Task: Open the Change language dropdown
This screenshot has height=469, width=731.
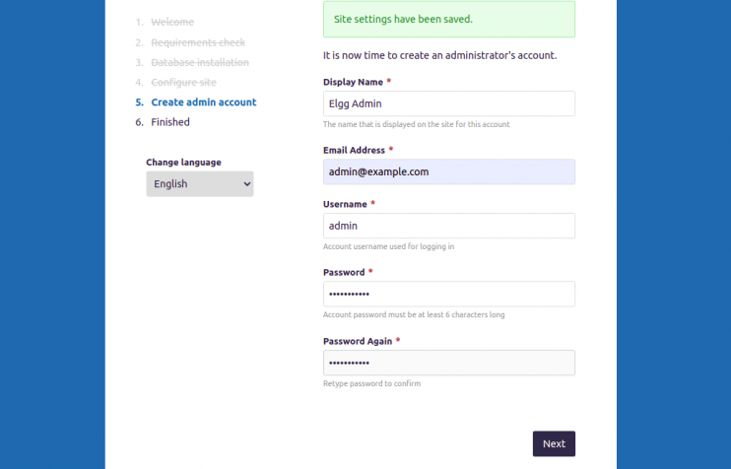Action: (x=200, y=183)
